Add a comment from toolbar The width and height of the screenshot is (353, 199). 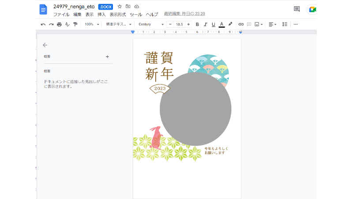point(249,24)
